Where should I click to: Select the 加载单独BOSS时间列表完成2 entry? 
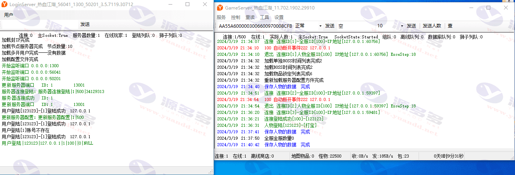tap(269, 61)
